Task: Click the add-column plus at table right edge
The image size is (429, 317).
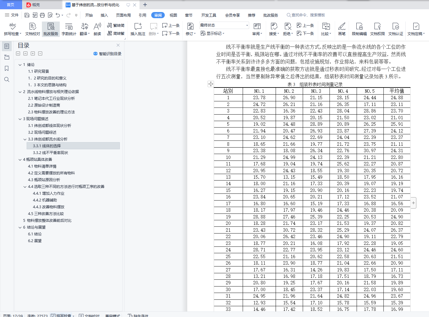Action: [413, 203]
